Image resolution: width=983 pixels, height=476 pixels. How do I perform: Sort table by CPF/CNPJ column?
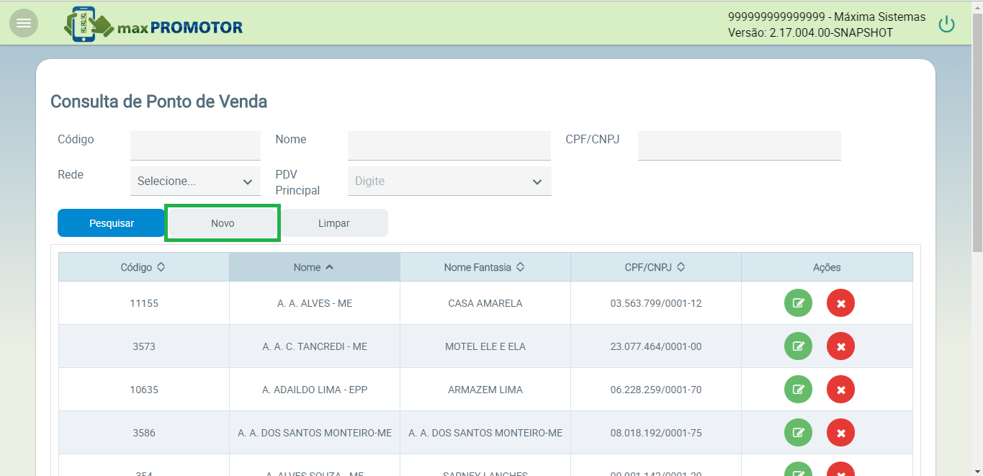655,267
